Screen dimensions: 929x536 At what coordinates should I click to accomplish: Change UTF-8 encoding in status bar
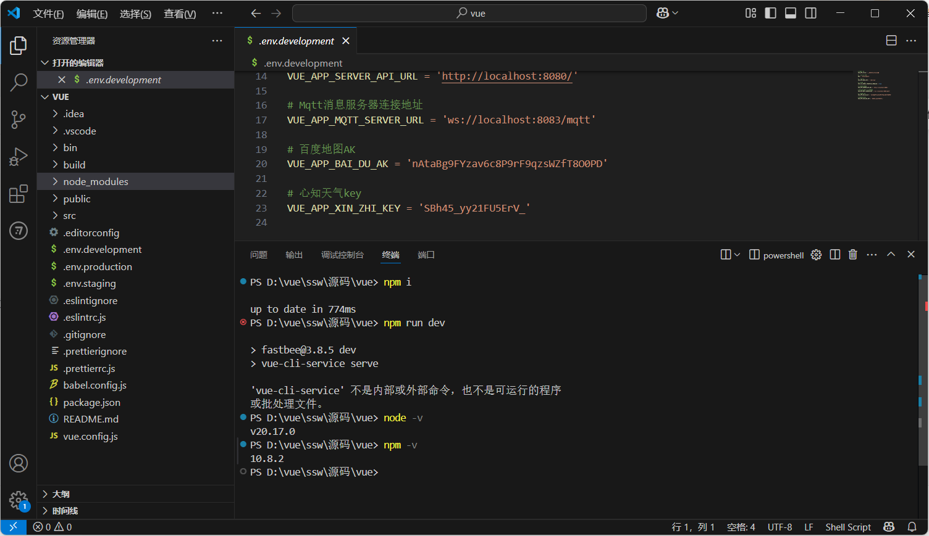point(780,527)
